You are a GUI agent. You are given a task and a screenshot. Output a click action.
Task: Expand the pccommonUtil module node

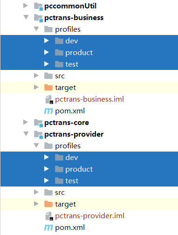[26, 6]
